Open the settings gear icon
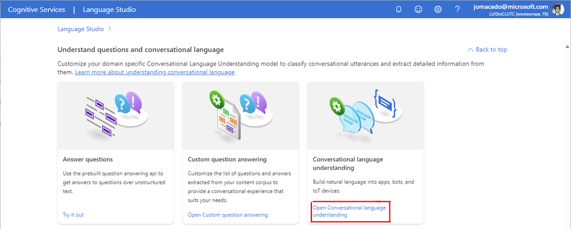This screenshot has width=571, height=229. point(438,10)
